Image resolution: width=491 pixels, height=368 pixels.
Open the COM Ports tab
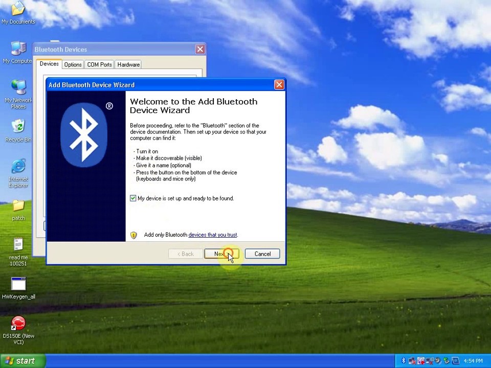click(x=99, y=64)
